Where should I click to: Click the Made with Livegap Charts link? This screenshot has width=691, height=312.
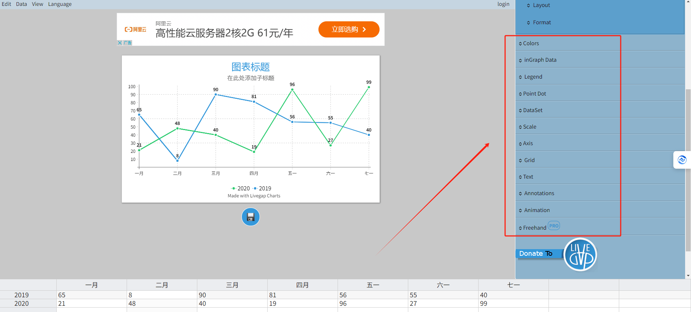(x=254, y=196)
